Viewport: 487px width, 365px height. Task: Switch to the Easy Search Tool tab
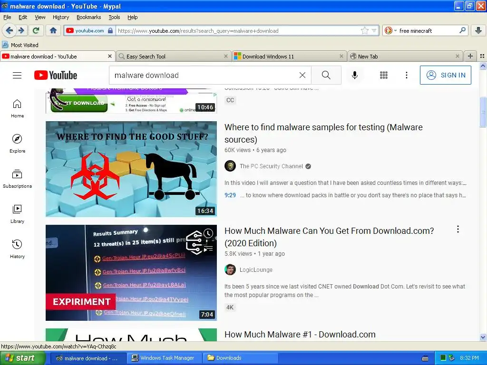point(174,57)
